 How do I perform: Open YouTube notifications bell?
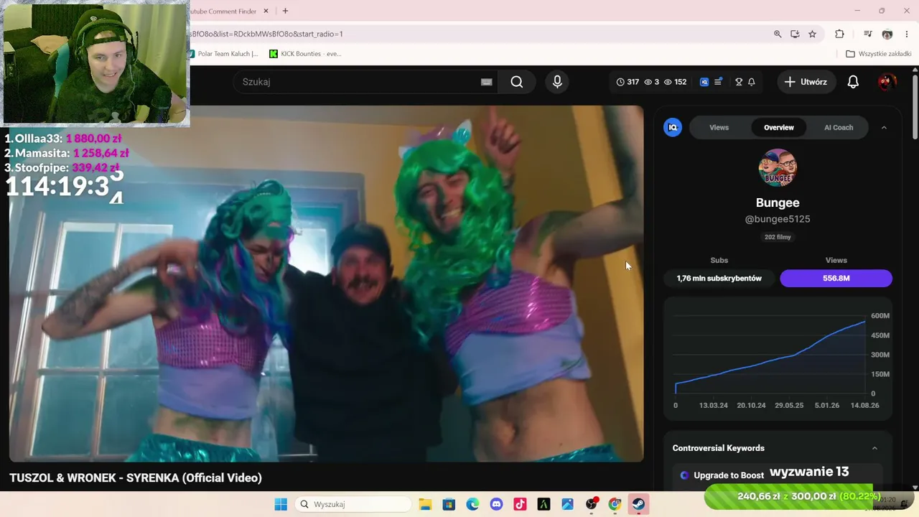pos(853,82)
